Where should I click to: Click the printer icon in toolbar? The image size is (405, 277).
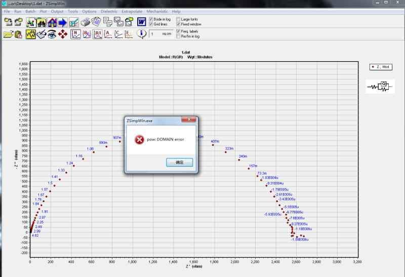coord(86,22)
